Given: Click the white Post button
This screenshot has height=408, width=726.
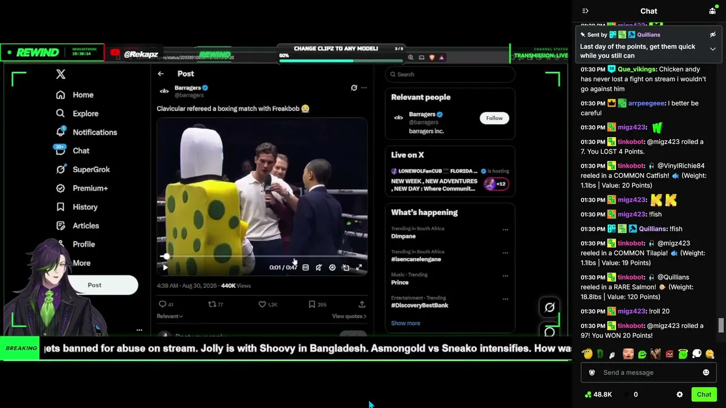Looking at the screenshot, I should point(102,285).
